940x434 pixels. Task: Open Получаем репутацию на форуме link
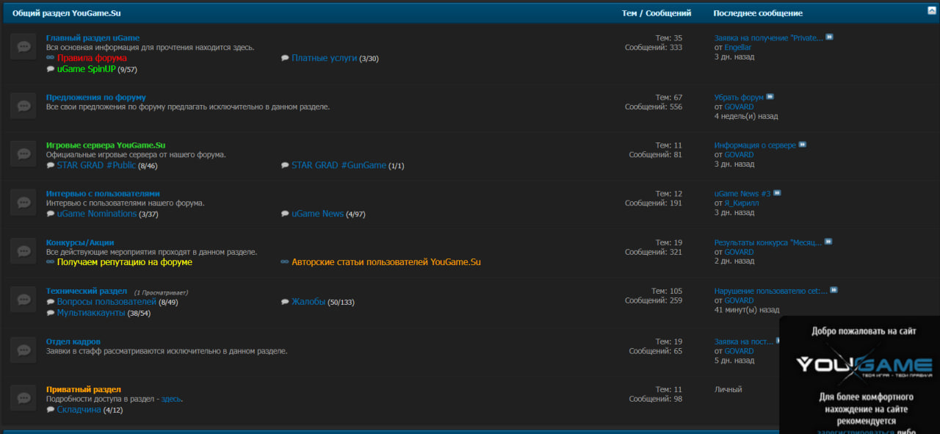pos(125,262)
